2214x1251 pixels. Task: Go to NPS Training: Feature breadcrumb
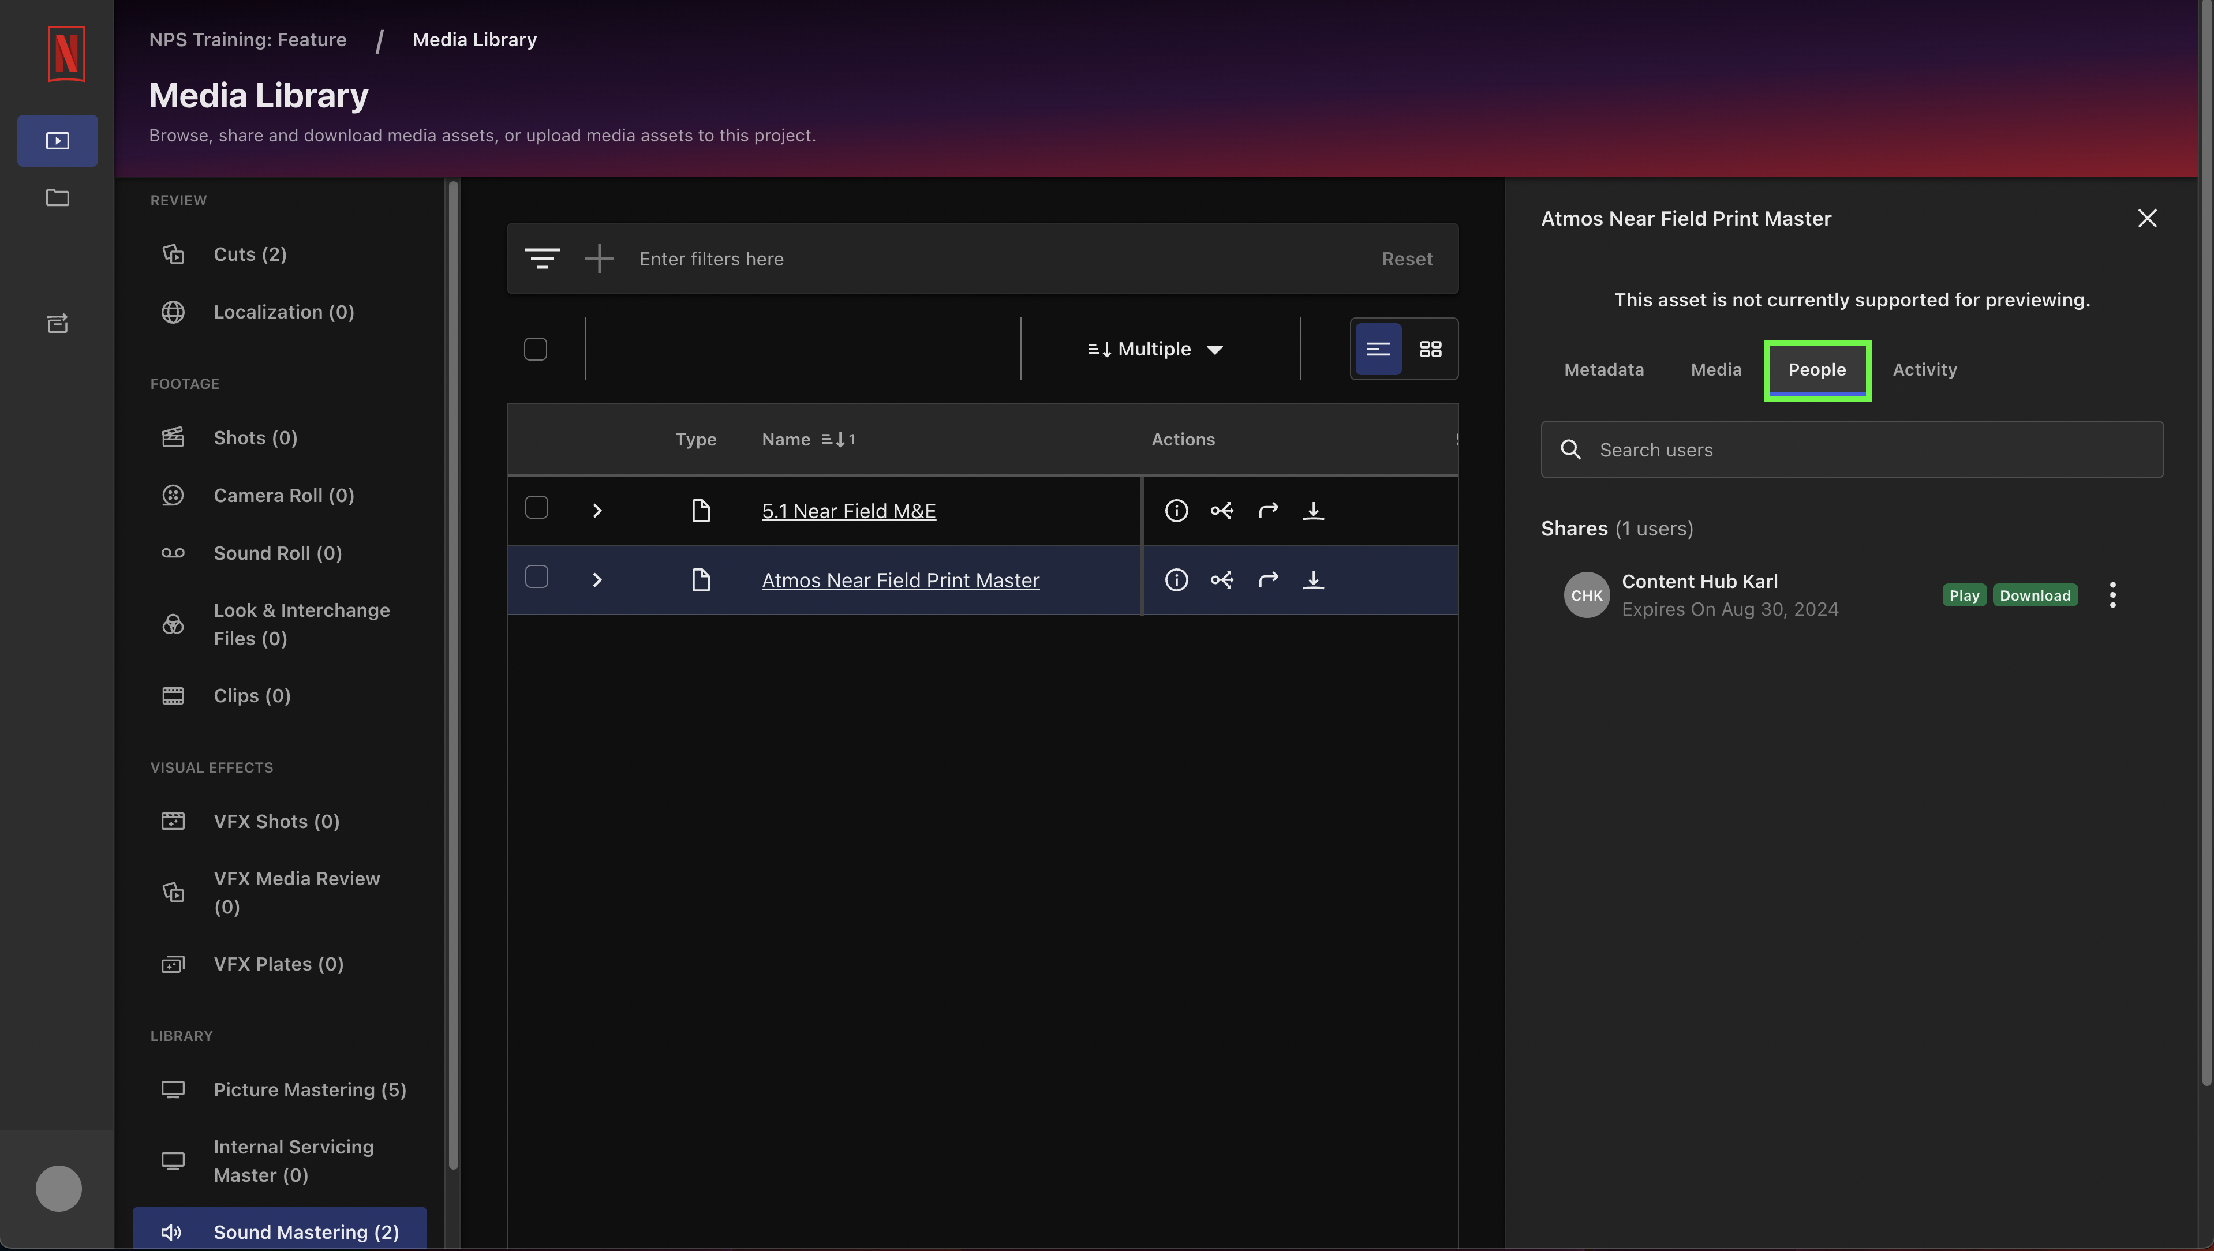click(x=248, y=39)
